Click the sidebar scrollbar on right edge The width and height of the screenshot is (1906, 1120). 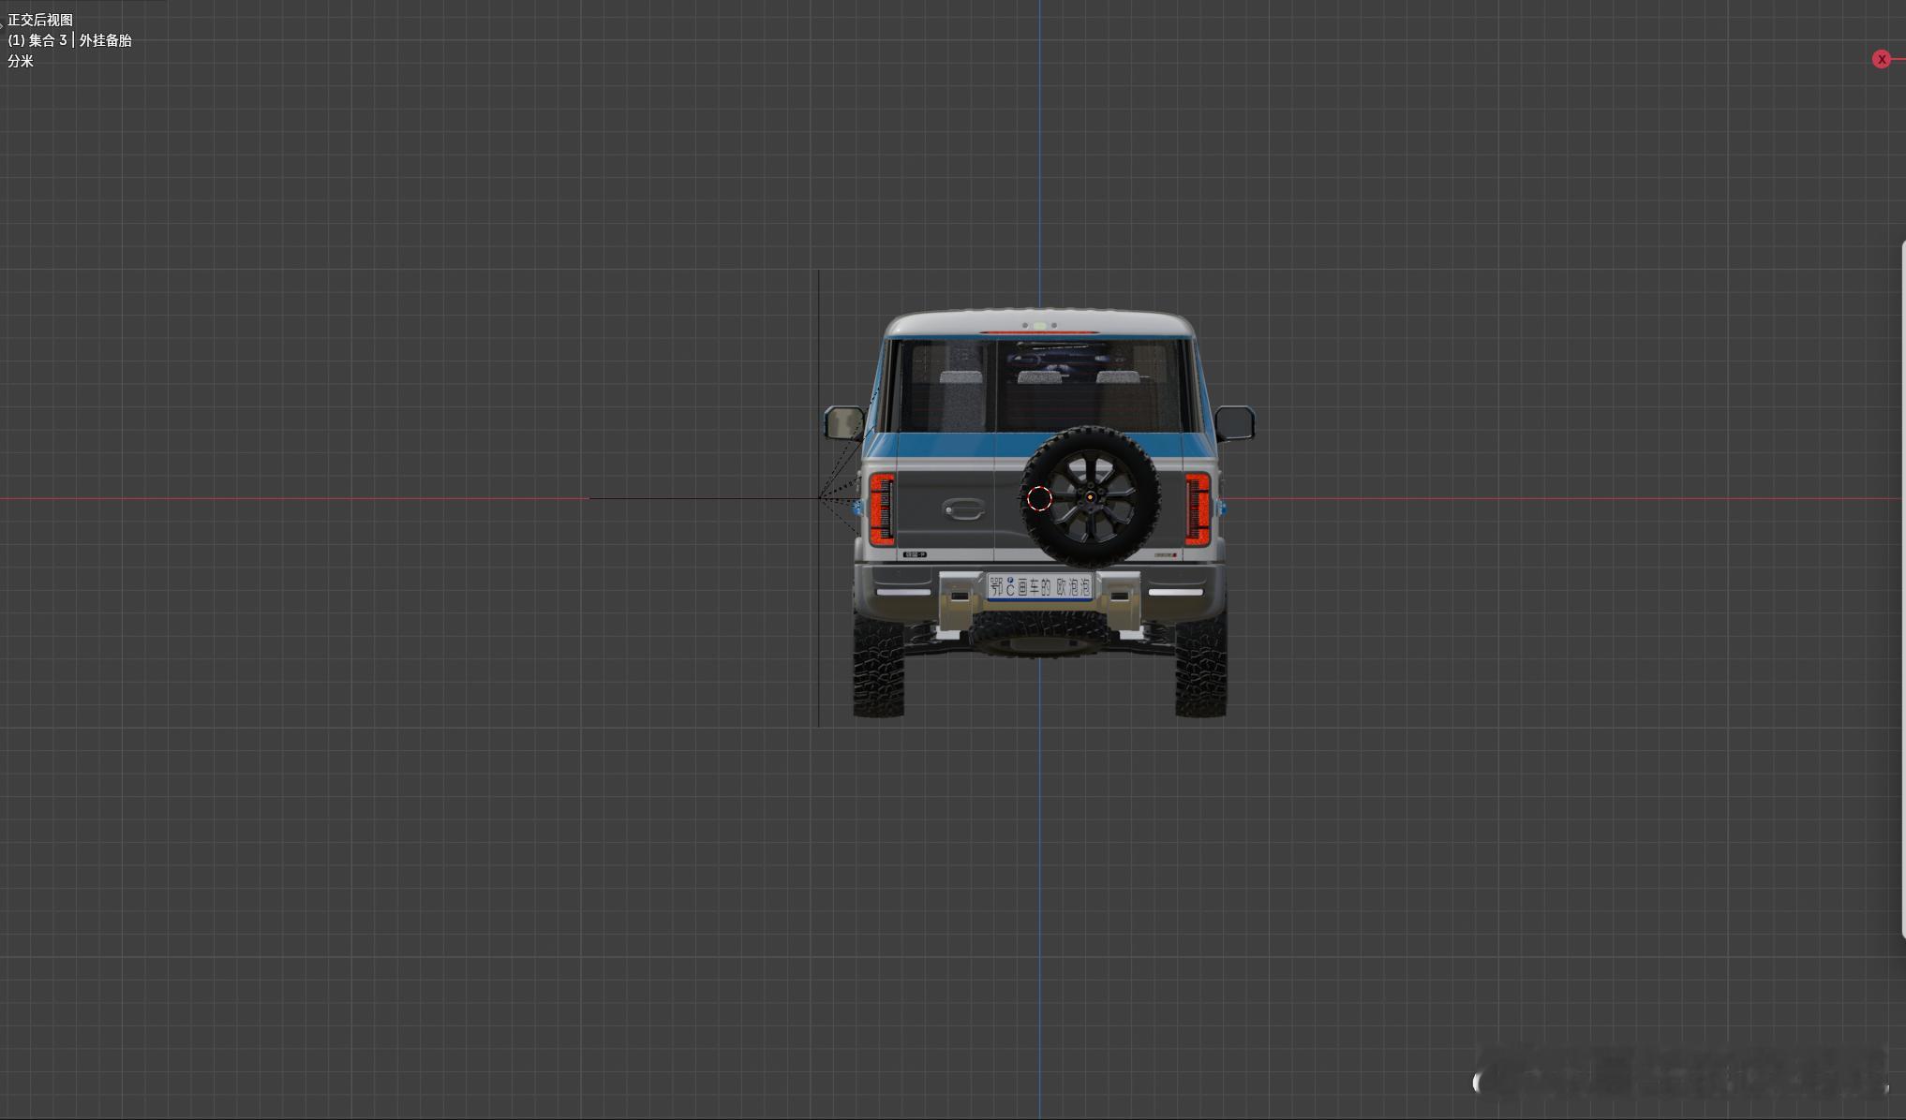1902,588
